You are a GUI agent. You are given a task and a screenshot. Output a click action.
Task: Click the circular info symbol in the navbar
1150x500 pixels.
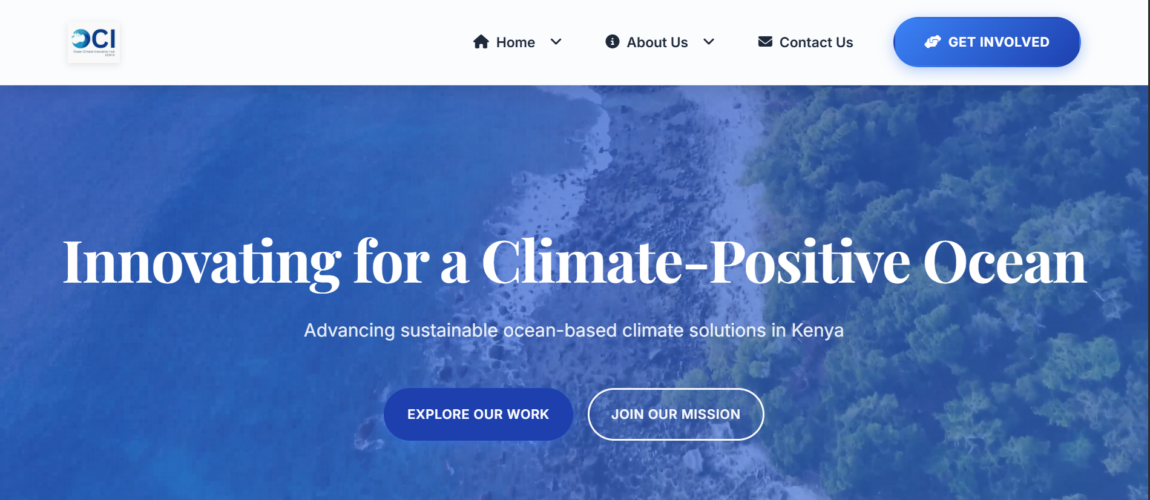pos(611,41)
